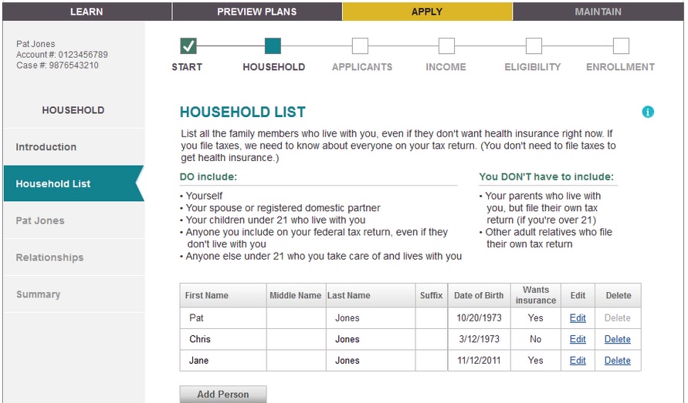Edit Pat Jones's row

(x=578, y=318)
